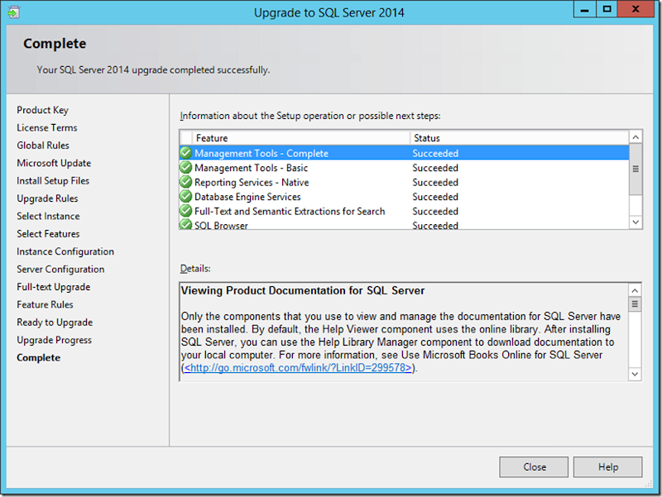Open the go.microsoft.com fwlink hyperlink
This screenshot has width=662, height=497.
(x=298, y=368)
